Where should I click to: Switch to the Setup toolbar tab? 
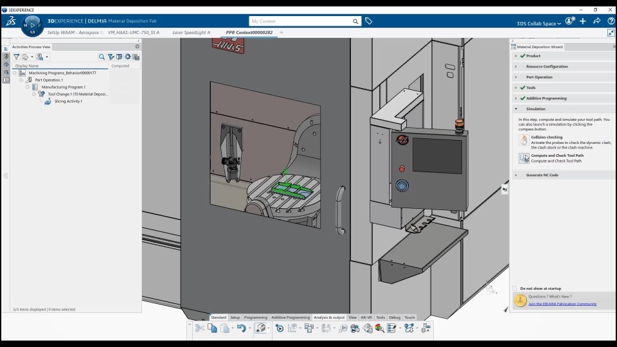(x=235, y=317)
